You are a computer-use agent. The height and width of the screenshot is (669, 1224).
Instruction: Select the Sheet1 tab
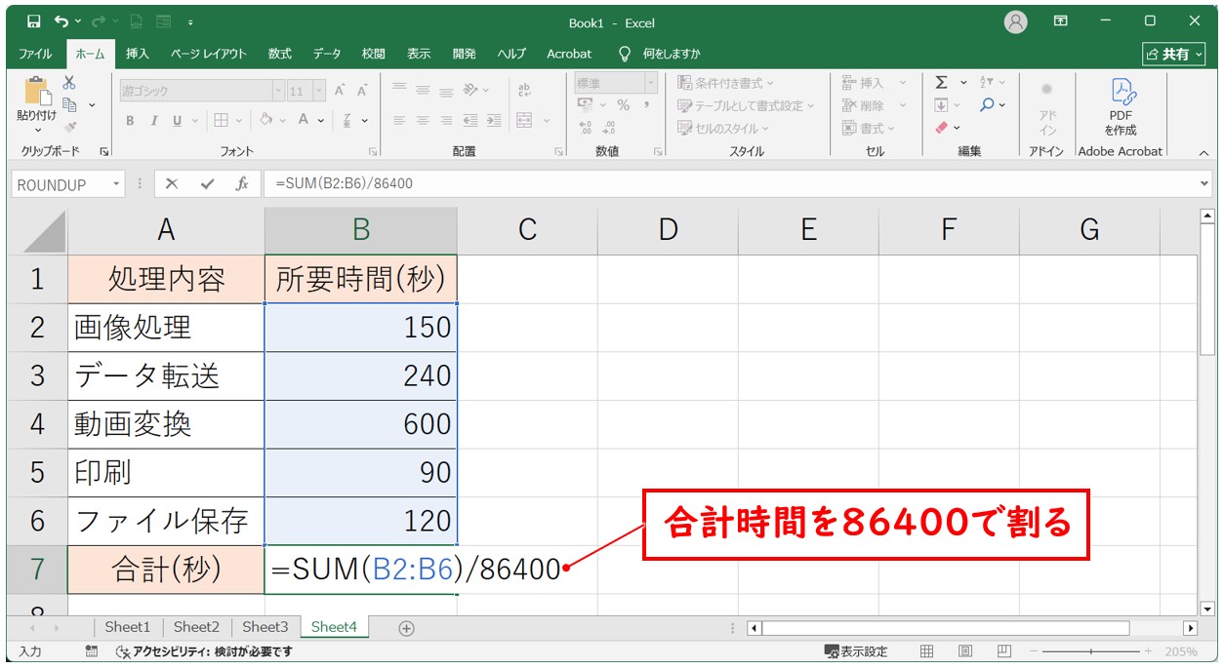click(128, 627)
